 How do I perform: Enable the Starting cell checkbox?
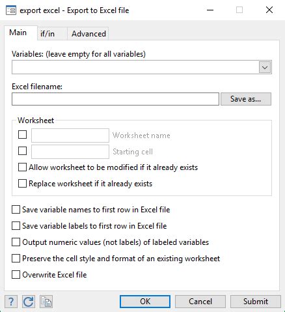[22, 151]
